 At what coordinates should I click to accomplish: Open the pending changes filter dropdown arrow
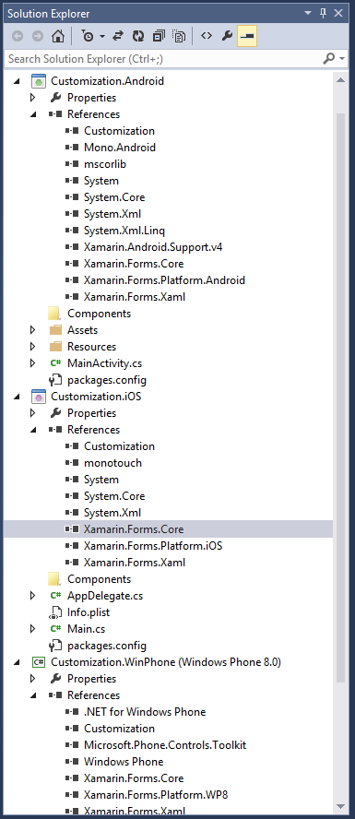tap(102, 36)
